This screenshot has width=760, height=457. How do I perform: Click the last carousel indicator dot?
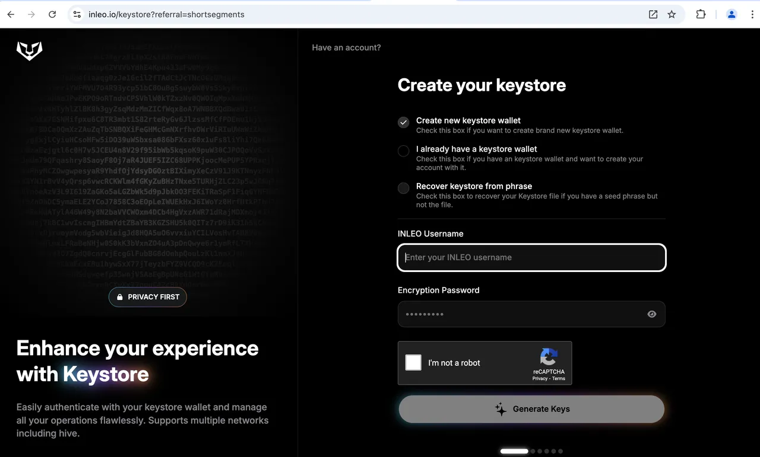pyautogui.click(x=560, y=451)
